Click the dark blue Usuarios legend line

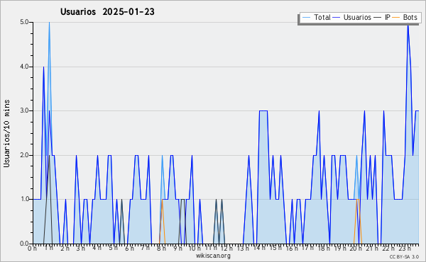tap(337, 18)
